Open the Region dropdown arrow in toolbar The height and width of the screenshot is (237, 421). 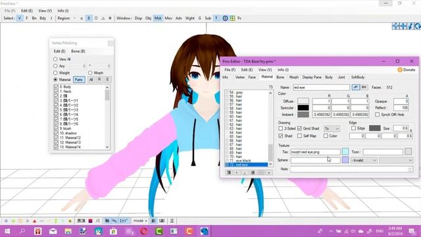[74, 18]
